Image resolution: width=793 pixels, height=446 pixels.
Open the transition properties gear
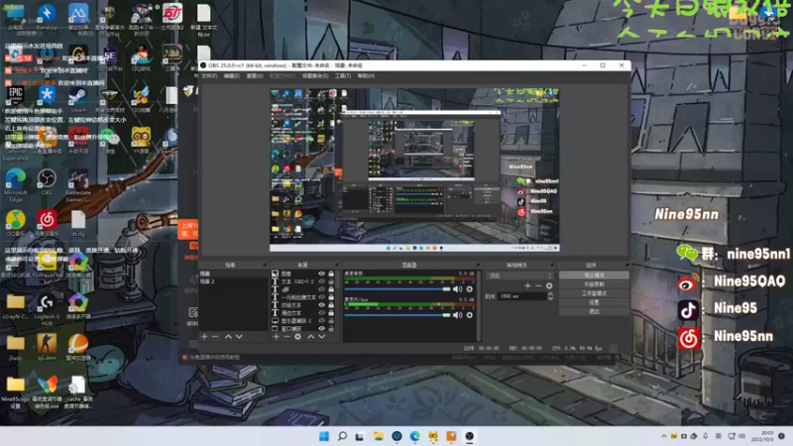549,285
